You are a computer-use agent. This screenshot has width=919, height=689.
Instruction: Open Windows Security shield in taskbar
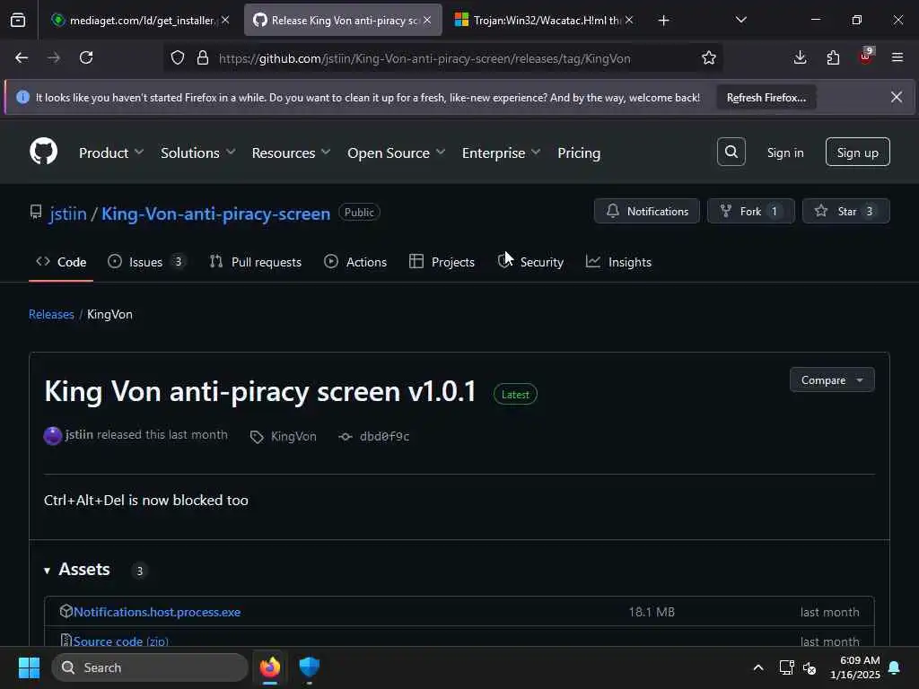pyautogui.click(x=309, y=667)
